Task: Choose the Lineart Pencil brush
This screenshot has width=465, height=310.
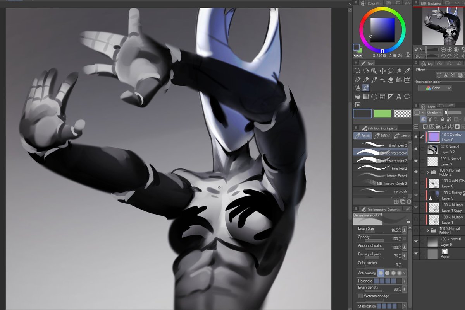Action: click(x=380, y=176)
